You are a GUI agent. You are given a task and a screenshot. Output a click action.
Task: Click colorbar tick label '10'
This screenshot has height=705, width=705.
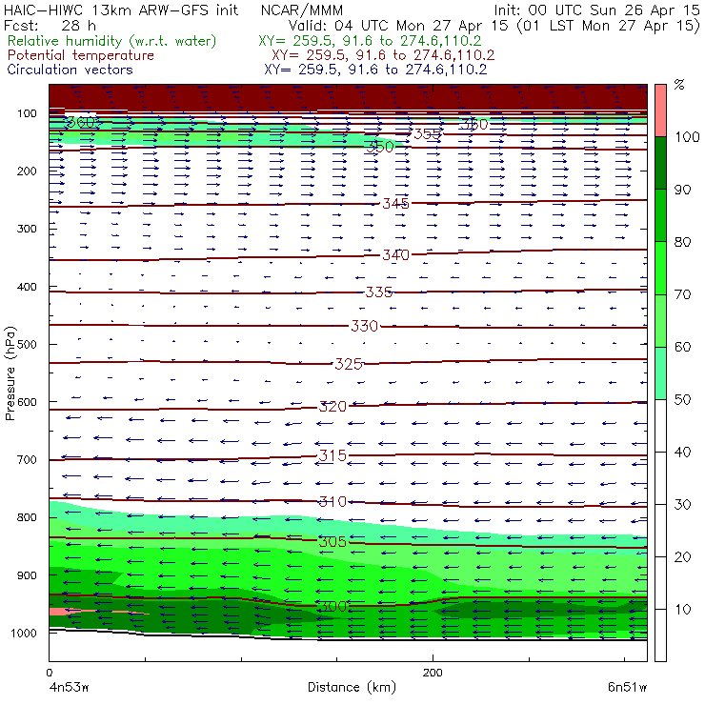[x=682, y=610]
